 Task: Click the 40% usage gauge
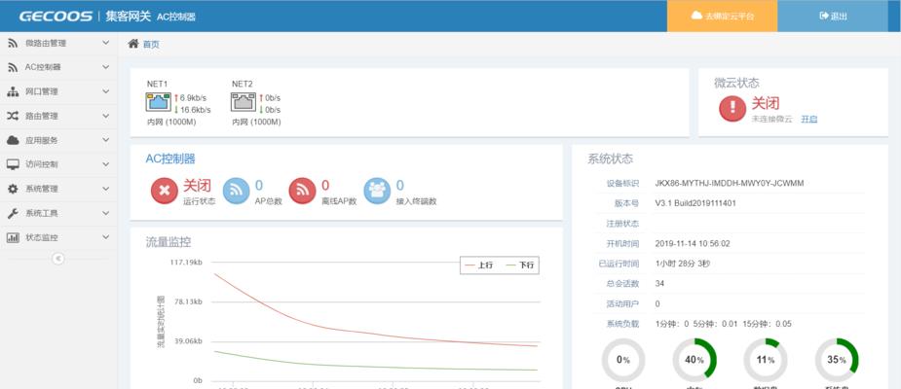(695, 361)
